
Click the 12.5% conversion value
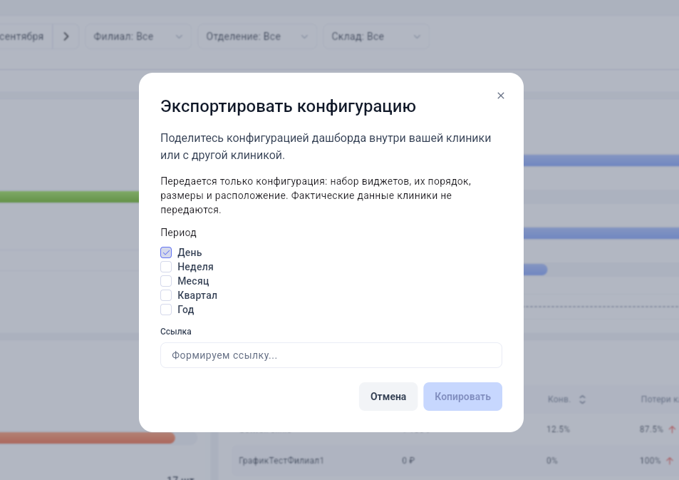point(558,429)
